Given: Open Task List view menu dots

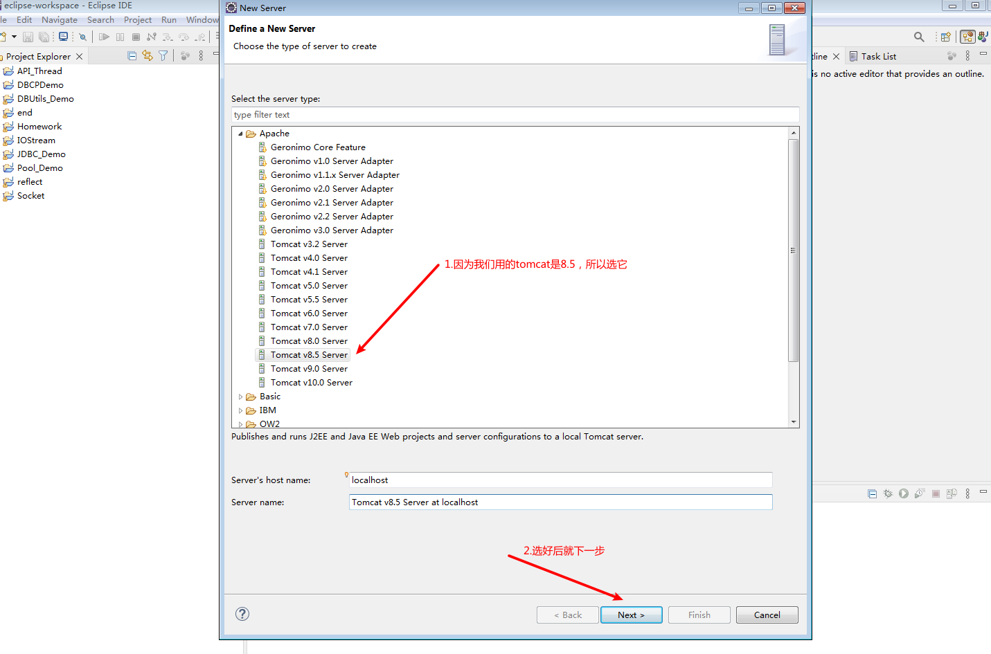Looking at the screenshot, I should [x=967, y=55].
